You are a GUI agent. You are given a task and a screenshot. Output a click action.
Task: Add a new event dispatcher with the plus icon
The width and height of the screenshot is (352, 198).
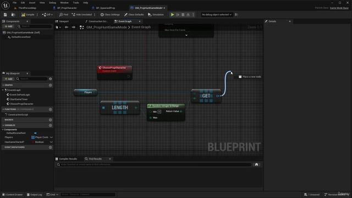(50, 147)
